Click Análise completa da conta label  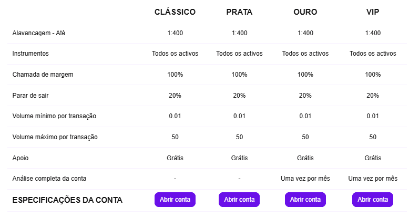pos(49,179)
